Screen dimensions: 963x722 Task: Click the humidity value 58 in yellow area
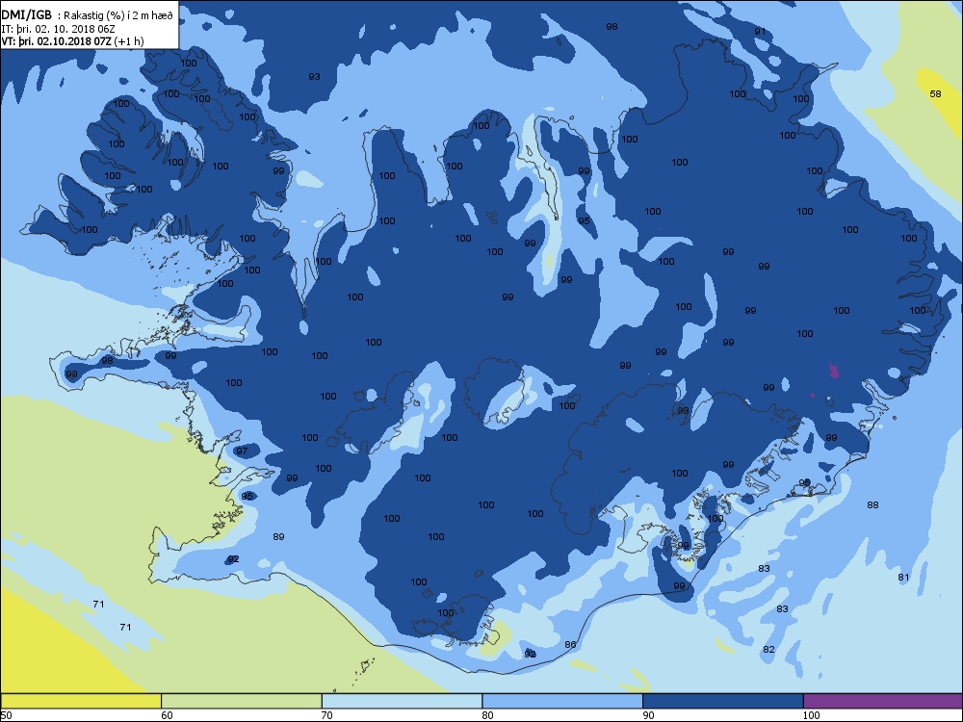point(935,94)
